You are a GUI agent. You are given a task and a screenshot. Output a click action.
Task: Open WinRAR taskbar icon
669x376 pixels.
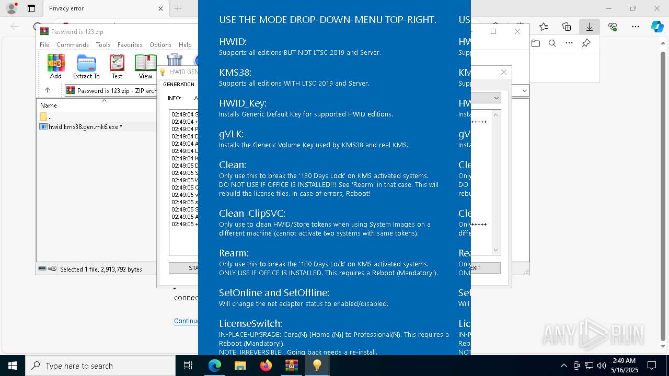coord(291,366)
